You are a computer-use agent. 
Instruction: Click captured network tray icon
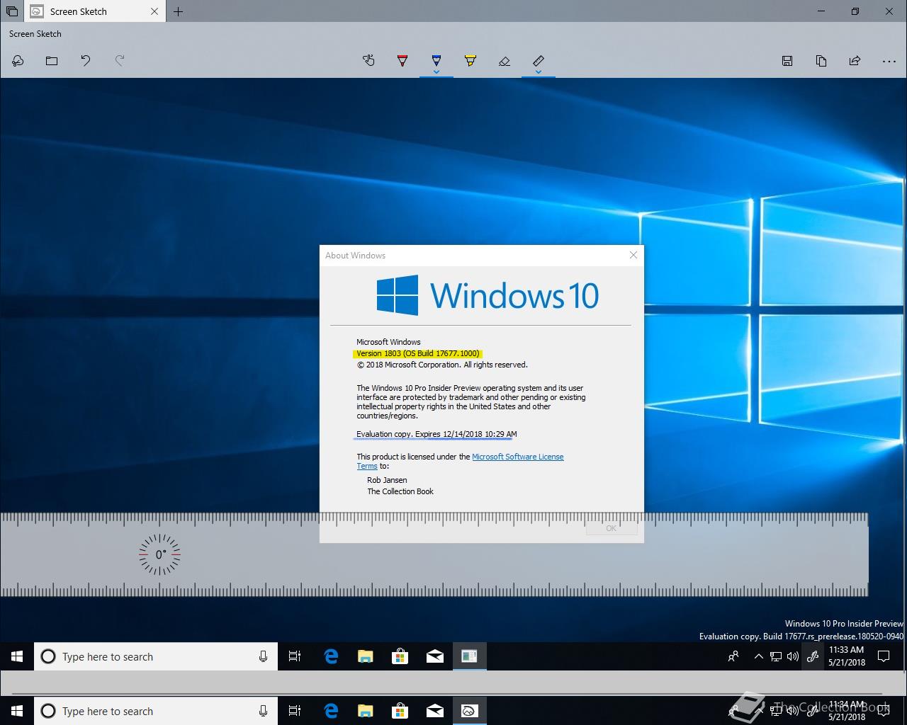776,656
